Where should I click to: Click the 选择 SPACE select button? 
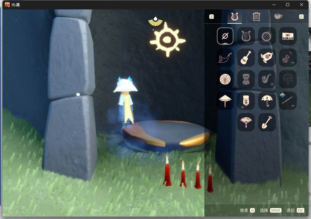click(271, 210)
